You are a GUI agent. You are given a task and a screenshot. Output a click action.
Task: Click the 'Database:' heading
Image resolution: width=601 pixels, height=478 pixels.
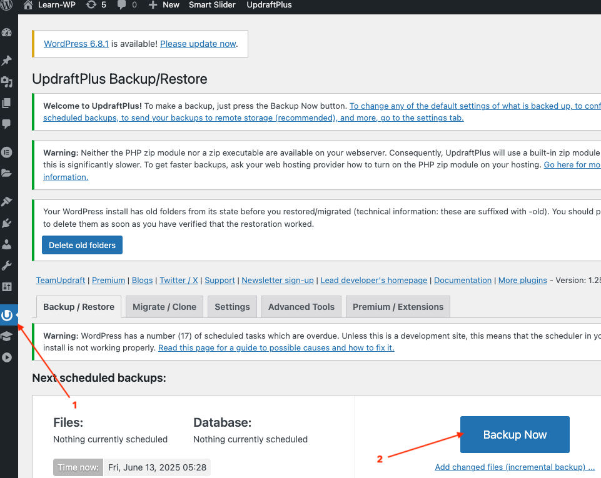coord(222,422)
